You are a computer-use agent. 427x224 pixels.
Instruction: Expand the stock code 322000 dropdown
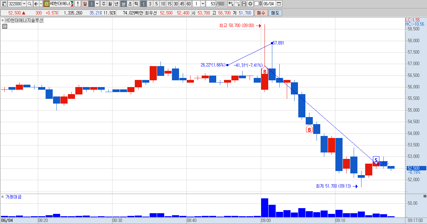[24, 4]
